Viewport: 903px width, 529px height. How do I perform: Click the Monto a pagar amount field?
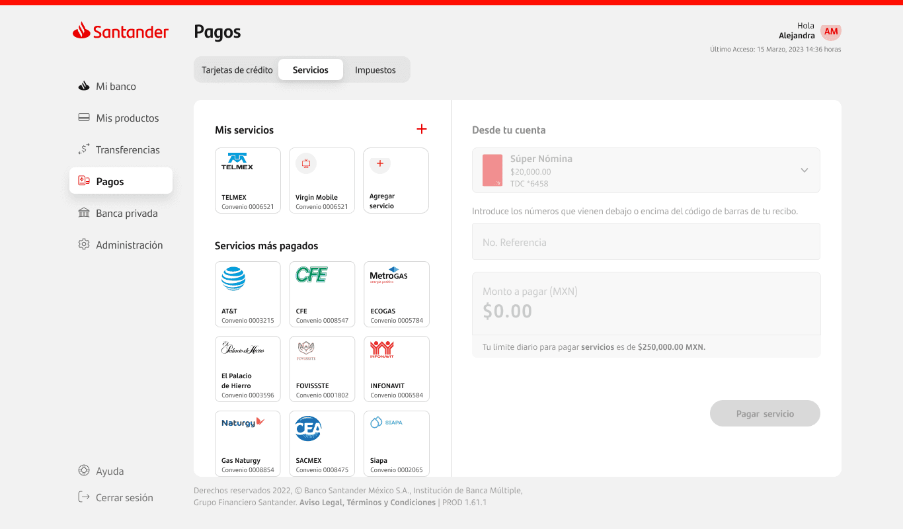point(646,304)
